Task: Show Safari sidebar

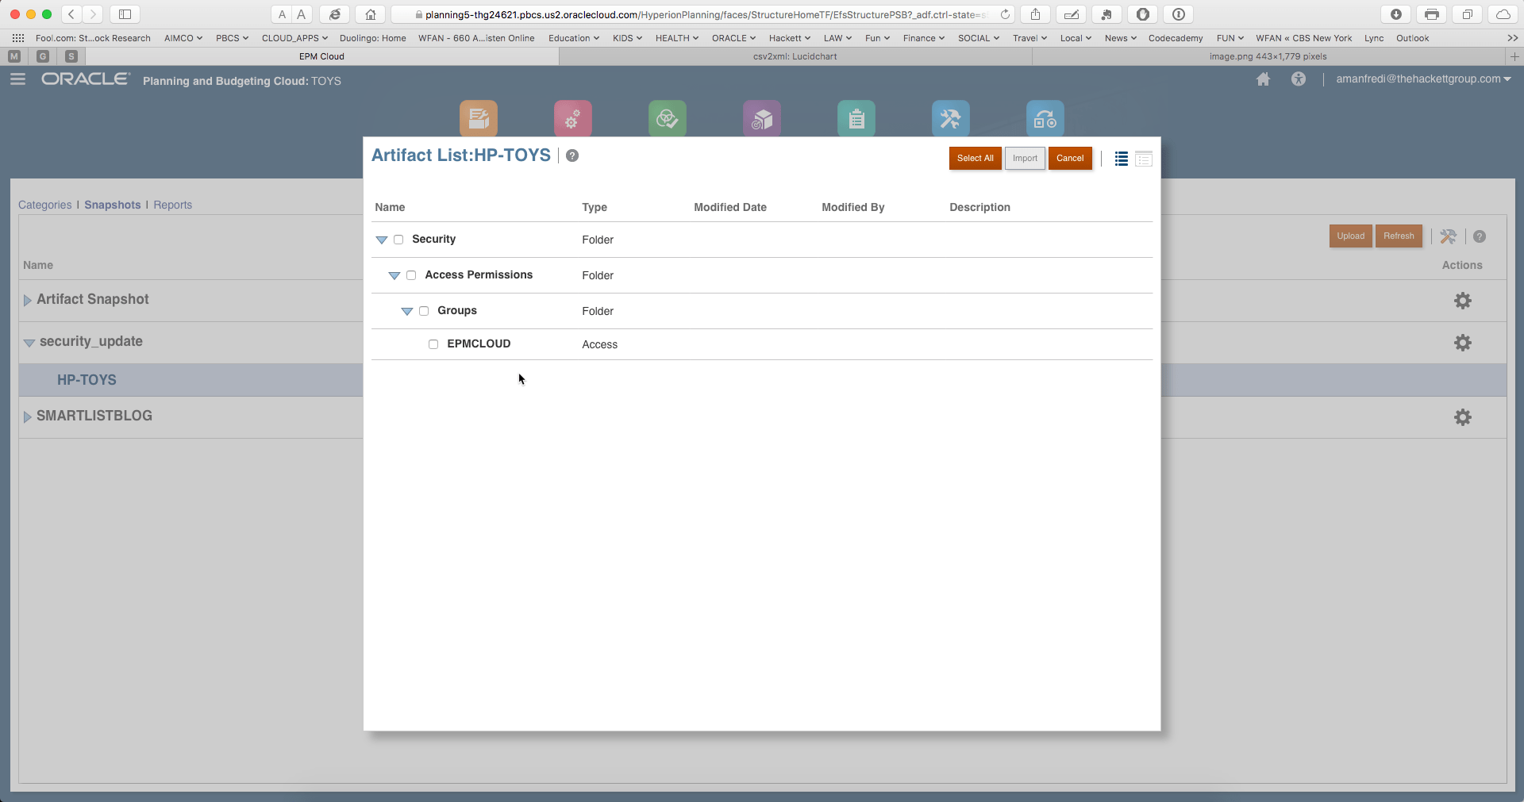Action: point(125,14)
